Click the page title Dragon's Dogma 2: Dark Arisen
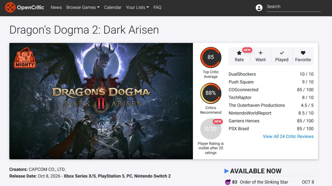Image resolution: width=332 pixels, height=186 pixels. [84, 30]
